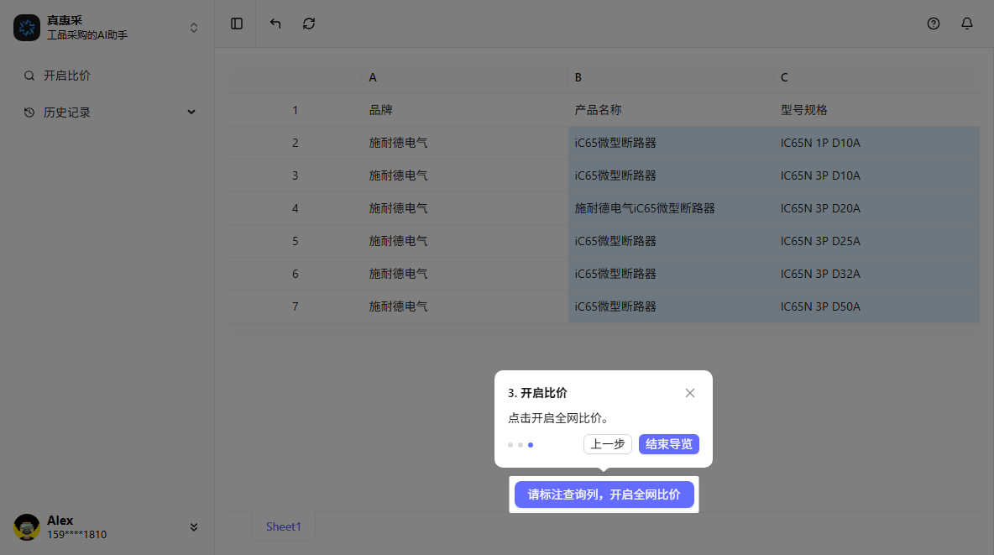The image size is (994, 555).
Task: Select the cell containing IC65N 3P D20A
Action: pyautogui.click(x=821, y=208)
